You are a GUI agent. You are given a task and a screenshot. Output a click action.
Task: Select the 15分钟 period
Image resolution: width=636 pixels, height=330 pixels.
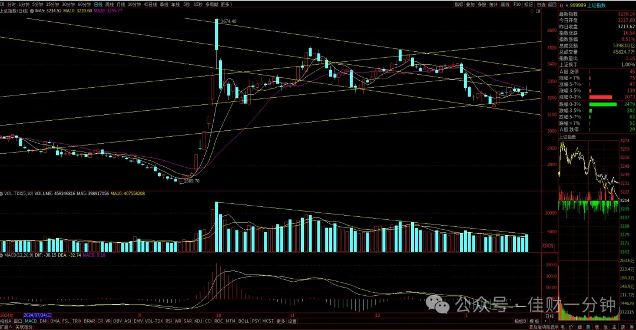(x=53, y=5)
